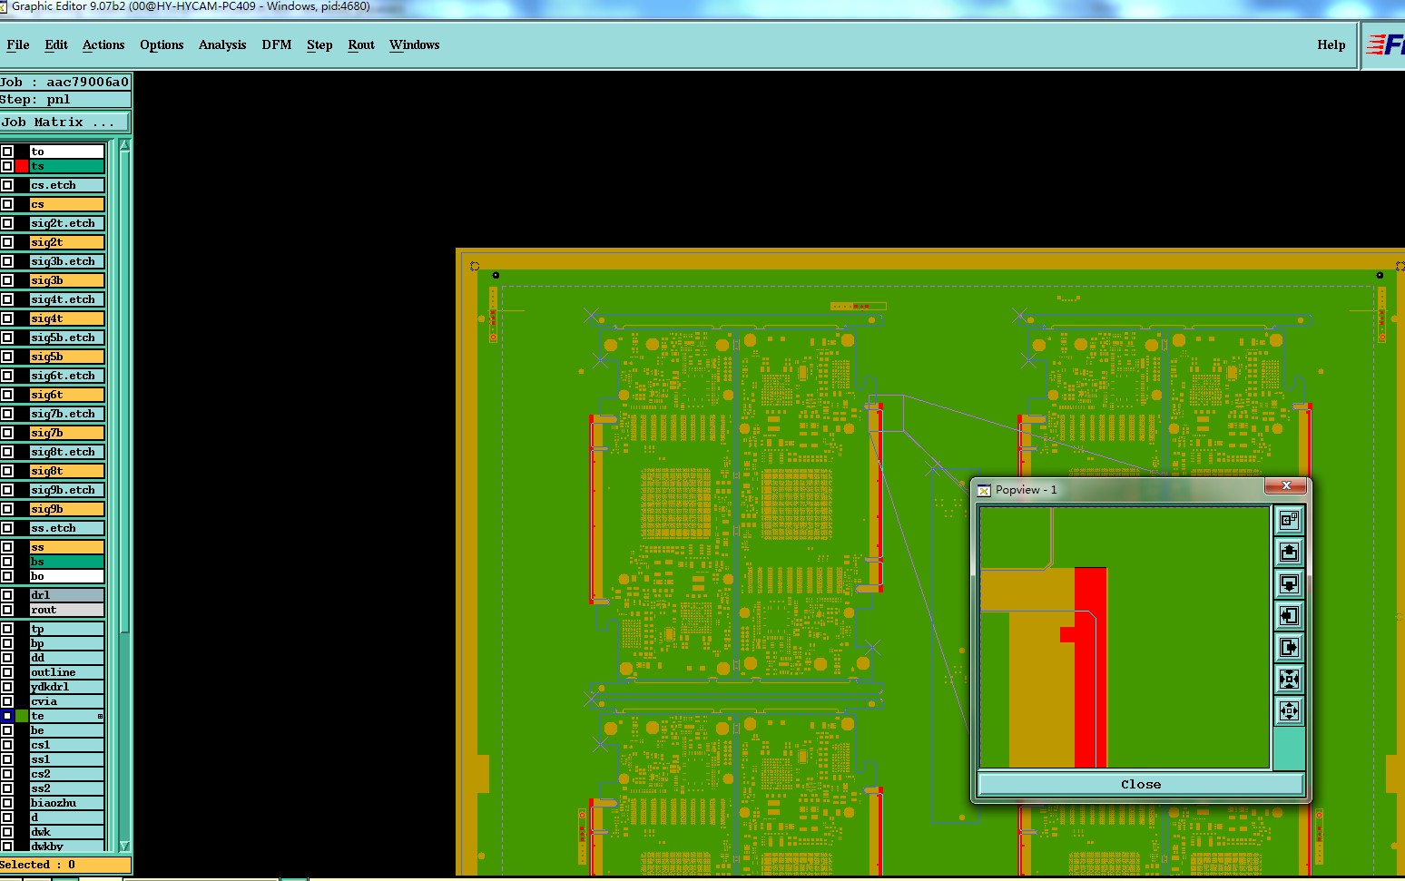Screen dimensions: 1405x881
Task: Click the Close button in Popview
Action: click(1141, 785)
